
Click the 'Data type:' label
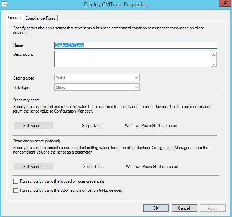click(x=22, y=88)
